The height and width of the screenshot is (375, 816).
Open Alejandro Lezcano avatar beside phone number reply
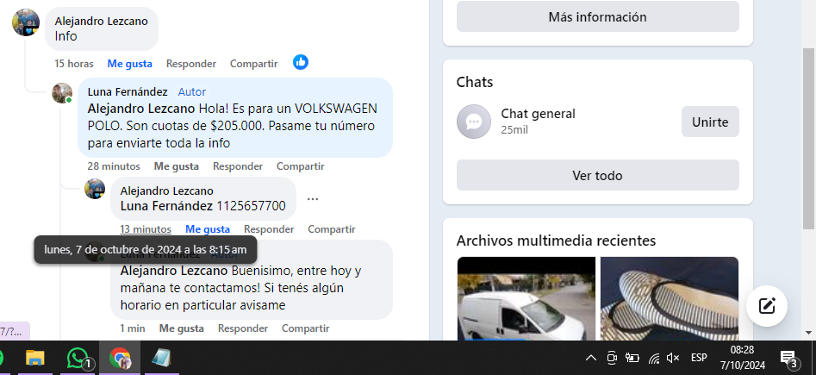[x=95, y=189]
